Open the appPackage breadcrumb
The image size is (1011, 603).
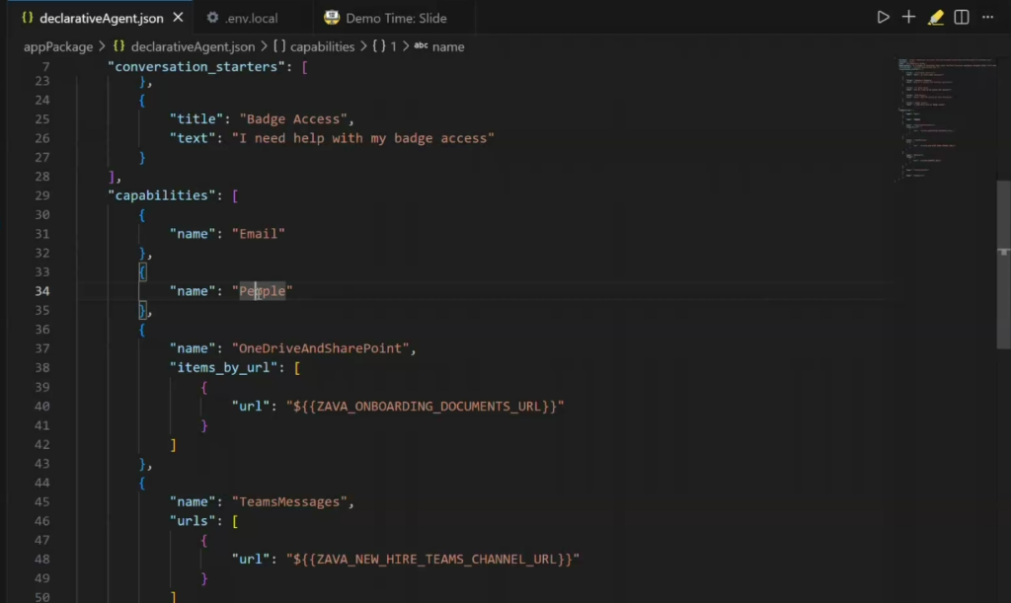click(57, 46)
